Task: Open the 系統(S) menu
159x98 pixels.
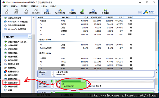Action: tap(5, 6)
